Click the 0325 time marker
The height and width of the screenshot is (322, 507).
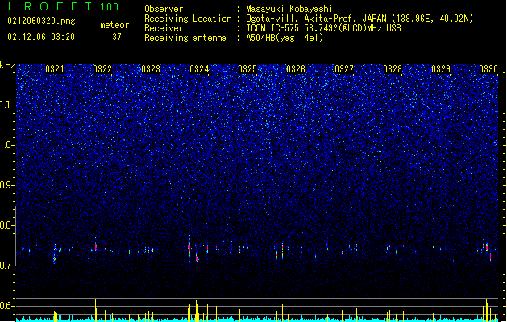(247, 69)
